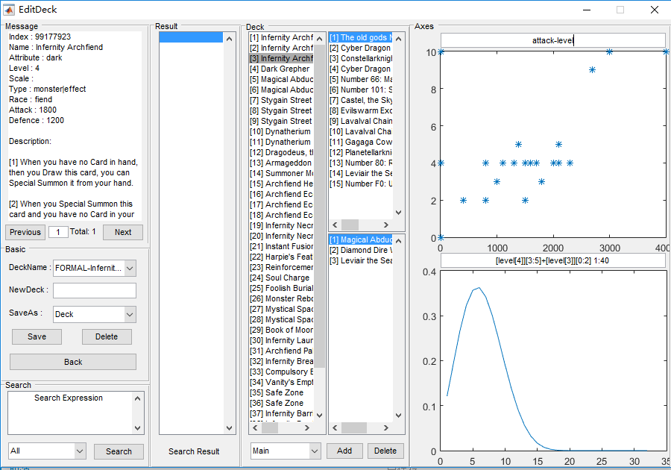Click side deck horizontal scroll left arrow
The image size is (671, 470).
click(335, 427)
